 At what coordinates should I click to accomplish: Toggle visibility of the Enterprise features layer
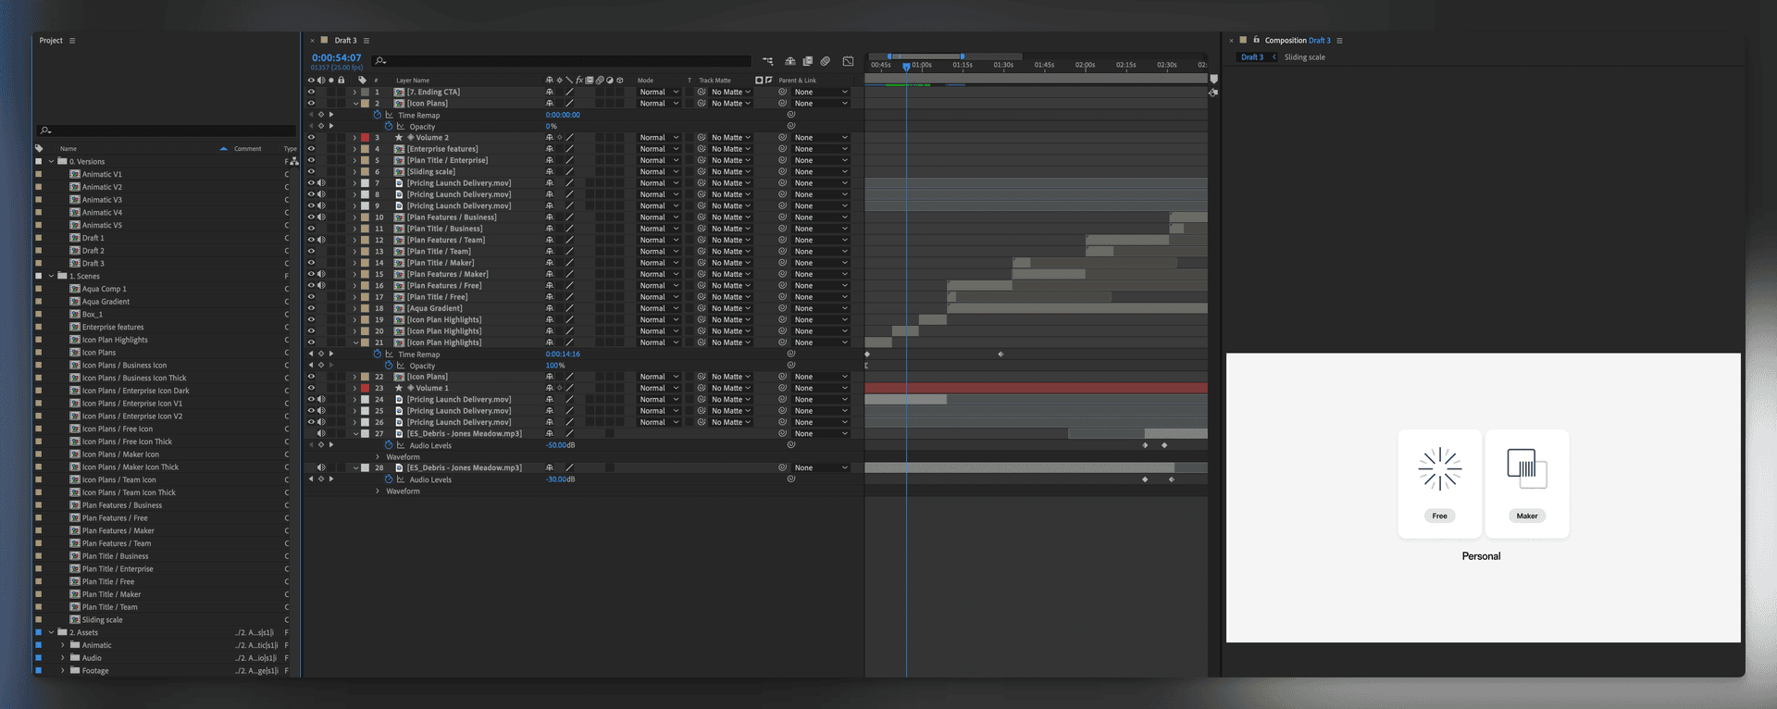[x=311, y=149]
